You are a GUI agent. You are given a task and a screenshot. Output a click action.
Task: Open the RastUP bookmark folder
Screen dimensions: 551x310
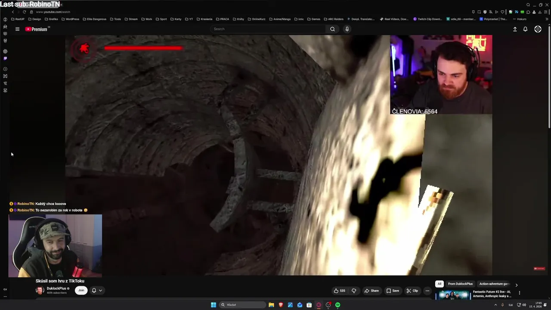click(x=18, y=19)
